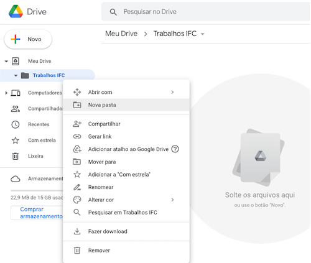Open the Trabalhos IFC breadcrumb dropdown arrow
Viewport: 311px width, 263px height.
pos(203,34)
